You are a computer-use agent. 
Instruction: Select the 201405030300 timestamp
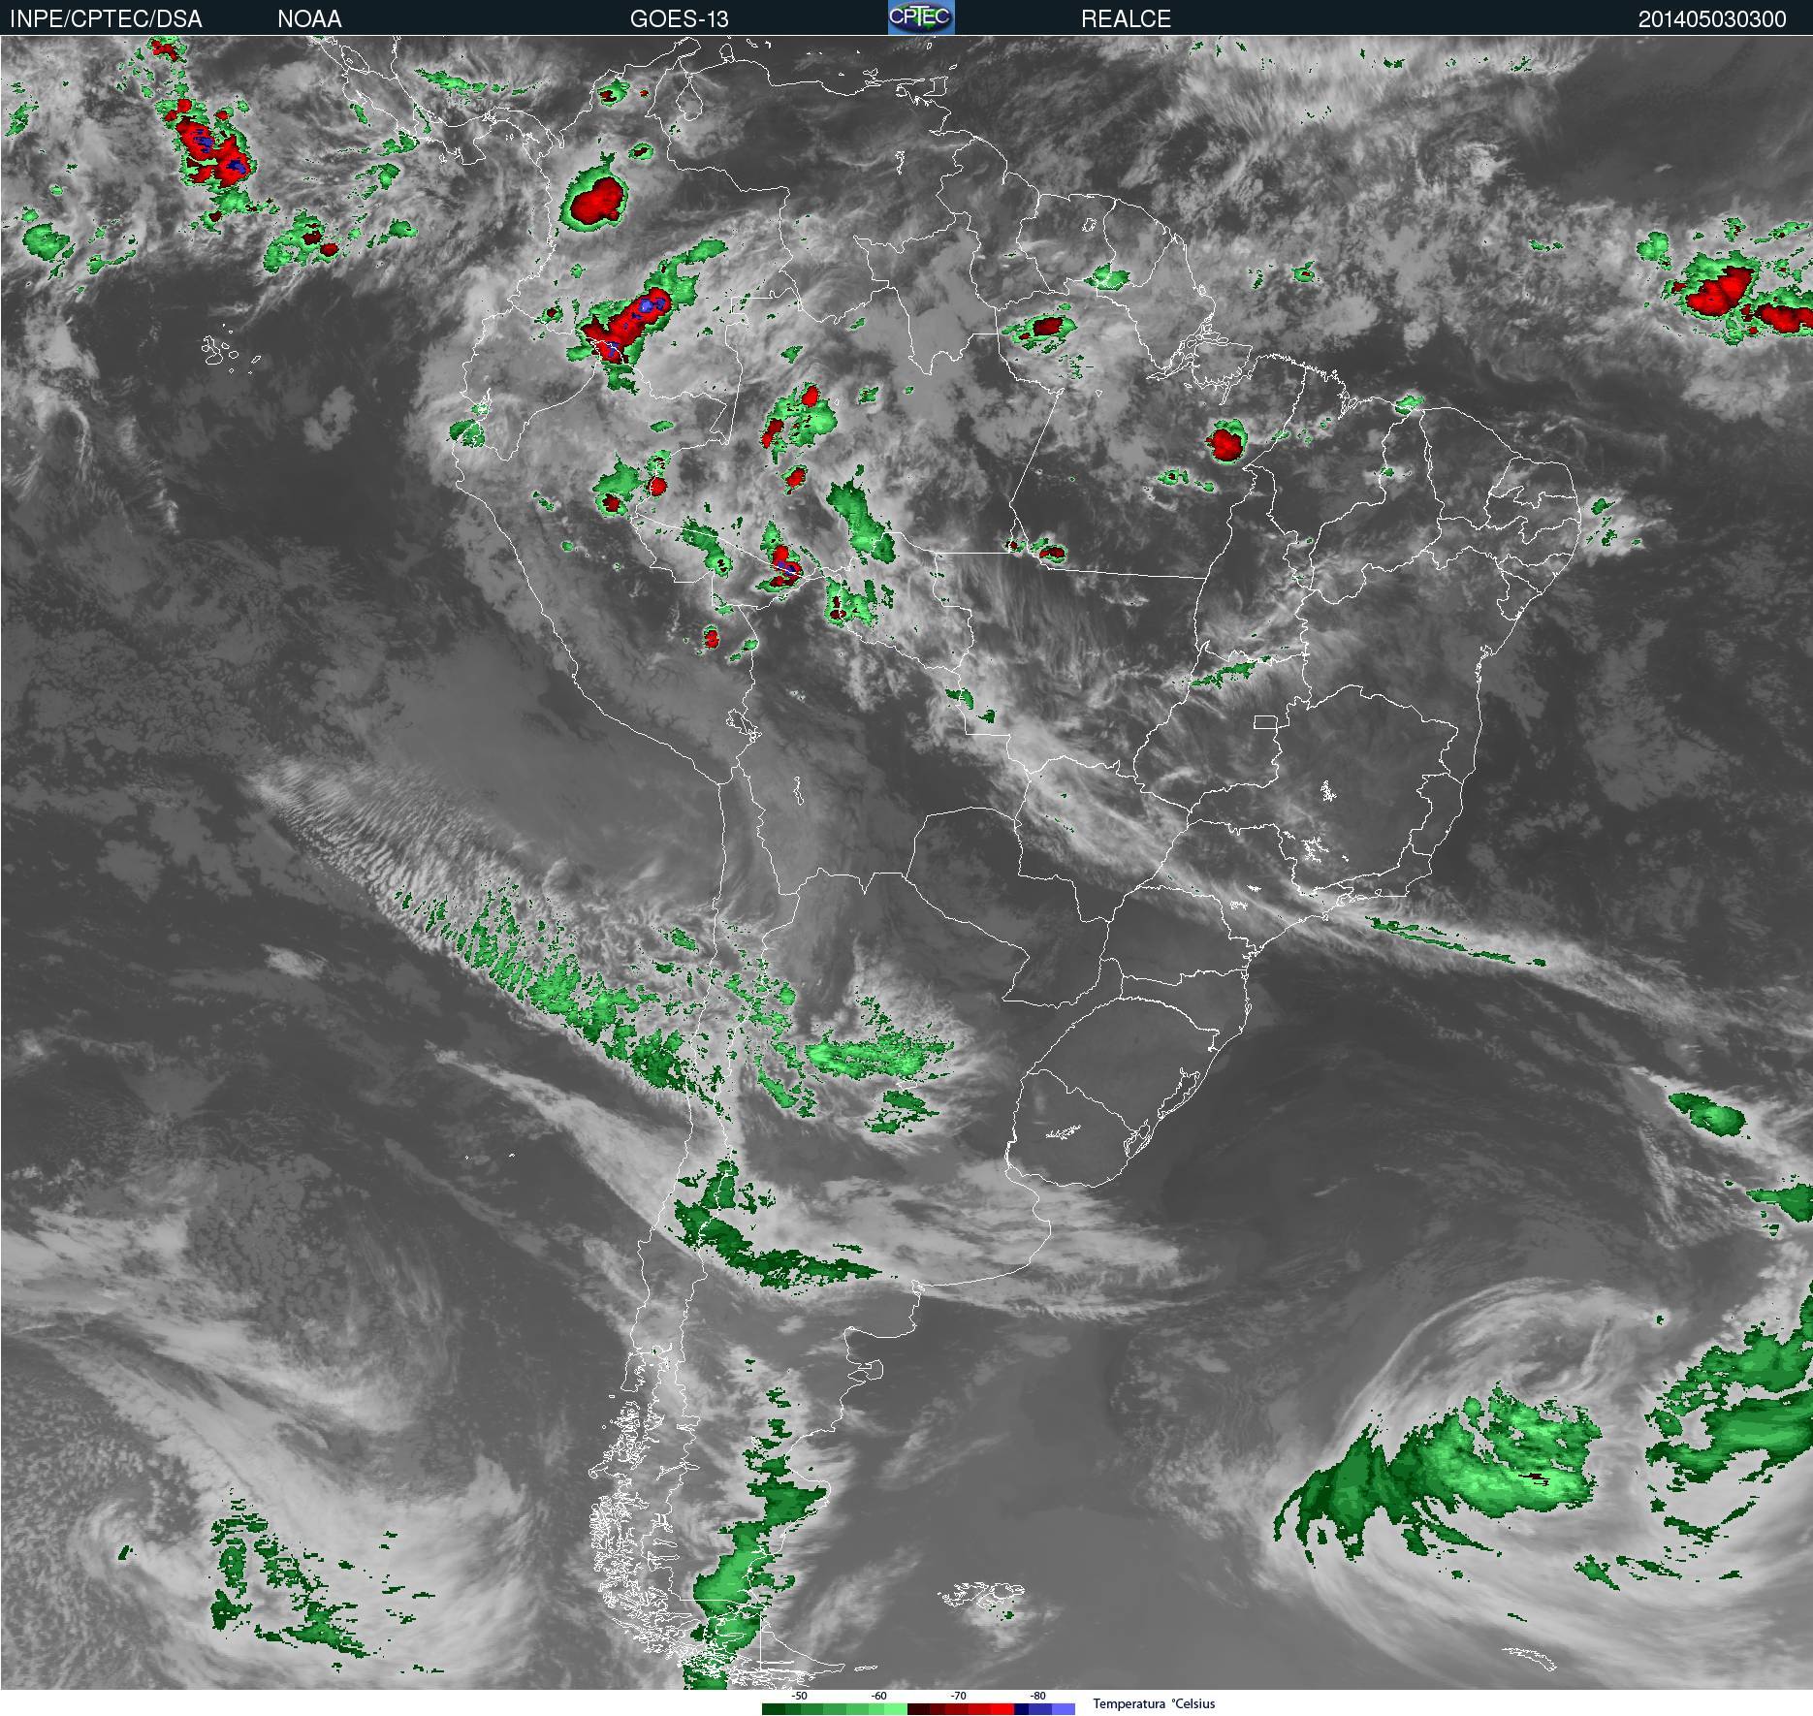(x=1712, y=18)
